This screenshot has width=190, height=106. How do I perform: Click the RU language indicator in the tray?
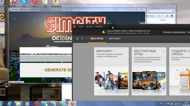(x=161, y=103)
